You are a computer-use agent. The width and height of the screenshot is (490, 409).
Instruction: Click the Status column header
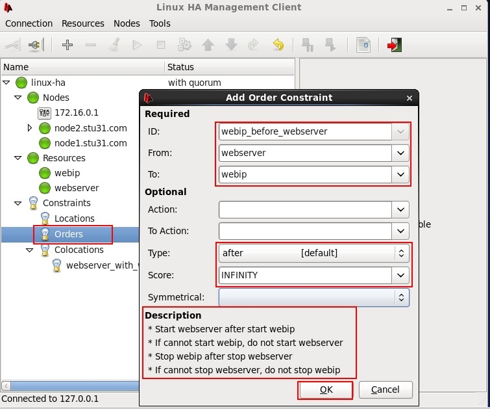tap(229, 67)
